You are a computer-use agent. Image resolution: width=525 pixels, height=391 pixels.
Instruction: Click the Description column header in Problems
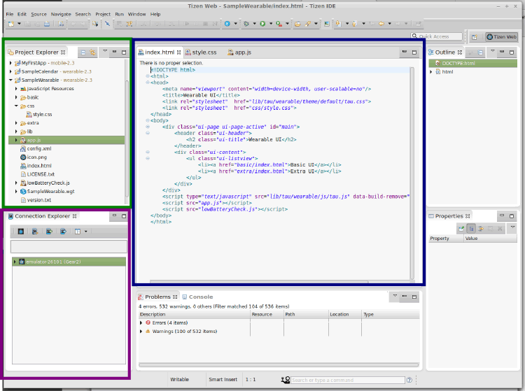click(195, 314)
